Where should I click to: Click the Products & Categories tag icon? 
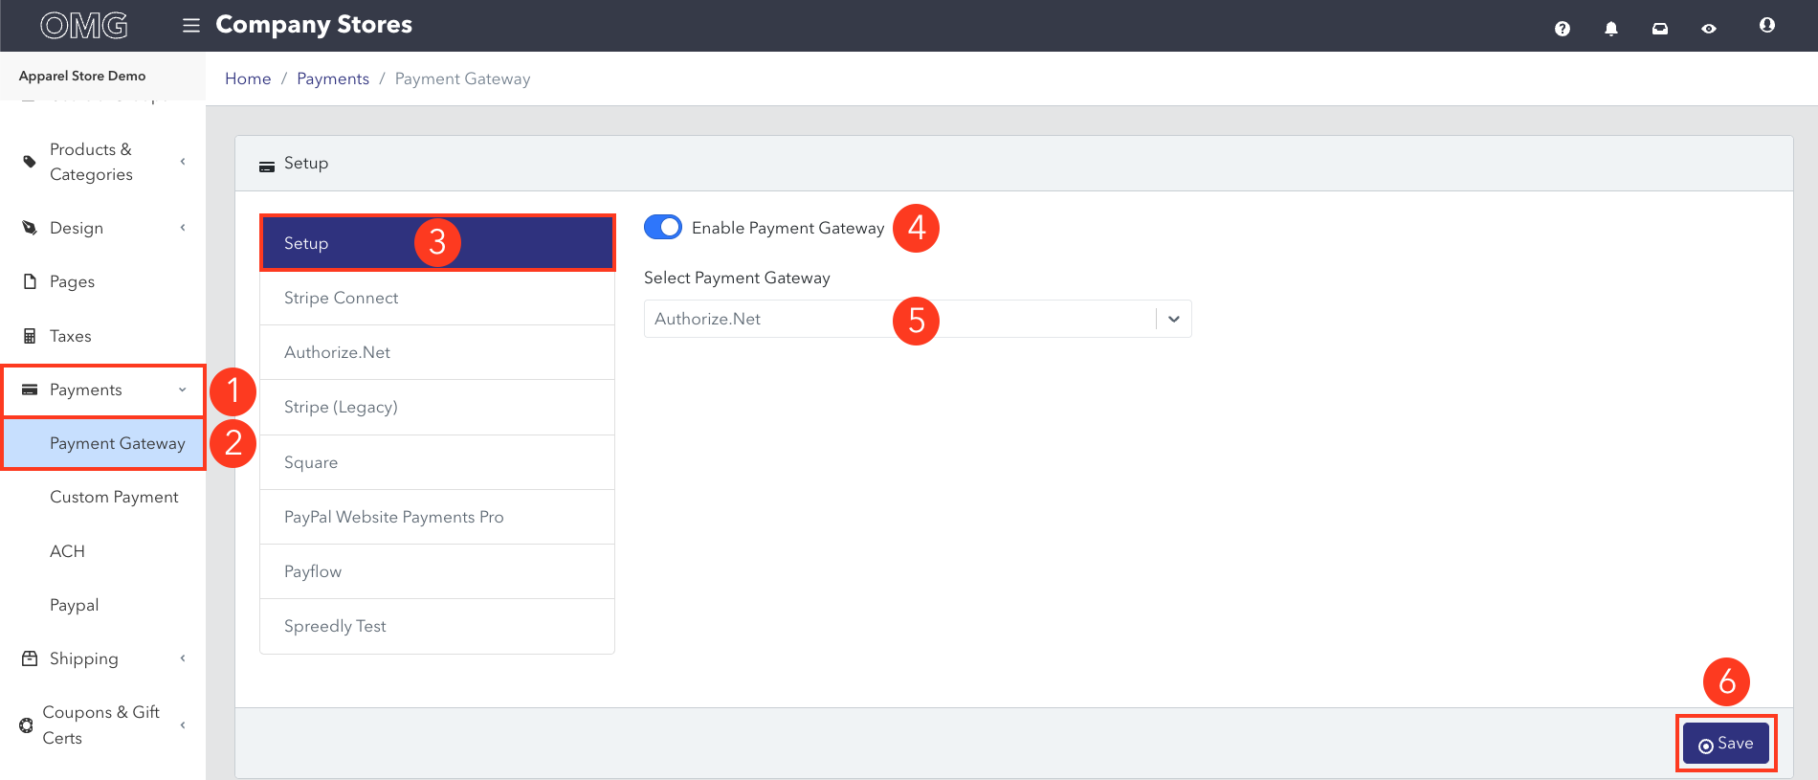[x=30, y=162]
